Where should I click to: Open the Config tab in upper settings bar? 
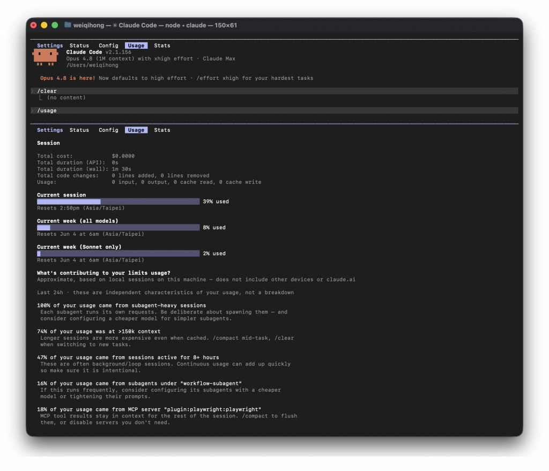(x=108, y=46)
